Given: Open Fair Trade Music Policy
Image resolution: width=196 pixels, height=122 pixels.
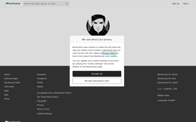Looking at the screenshot, I should point(48,97).
